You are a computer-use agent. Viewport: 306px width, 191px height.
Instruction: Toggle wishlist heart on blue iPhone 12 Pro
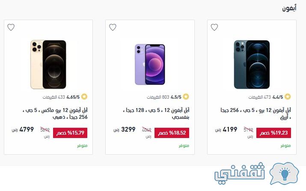(214, 27)
